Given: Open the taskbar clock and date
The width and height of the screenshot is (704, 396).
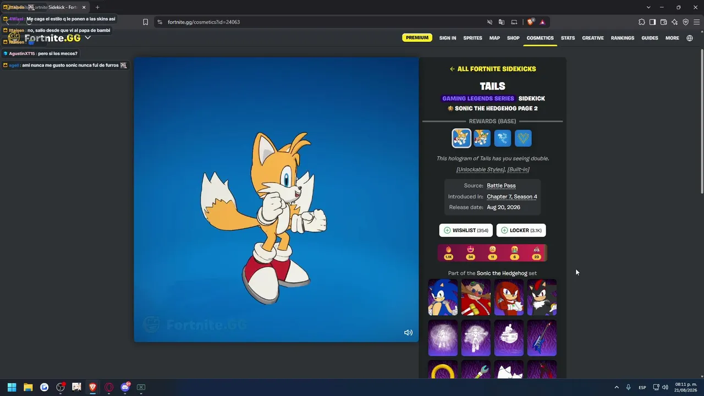Looking at the screenshot, I should point(686,387).
